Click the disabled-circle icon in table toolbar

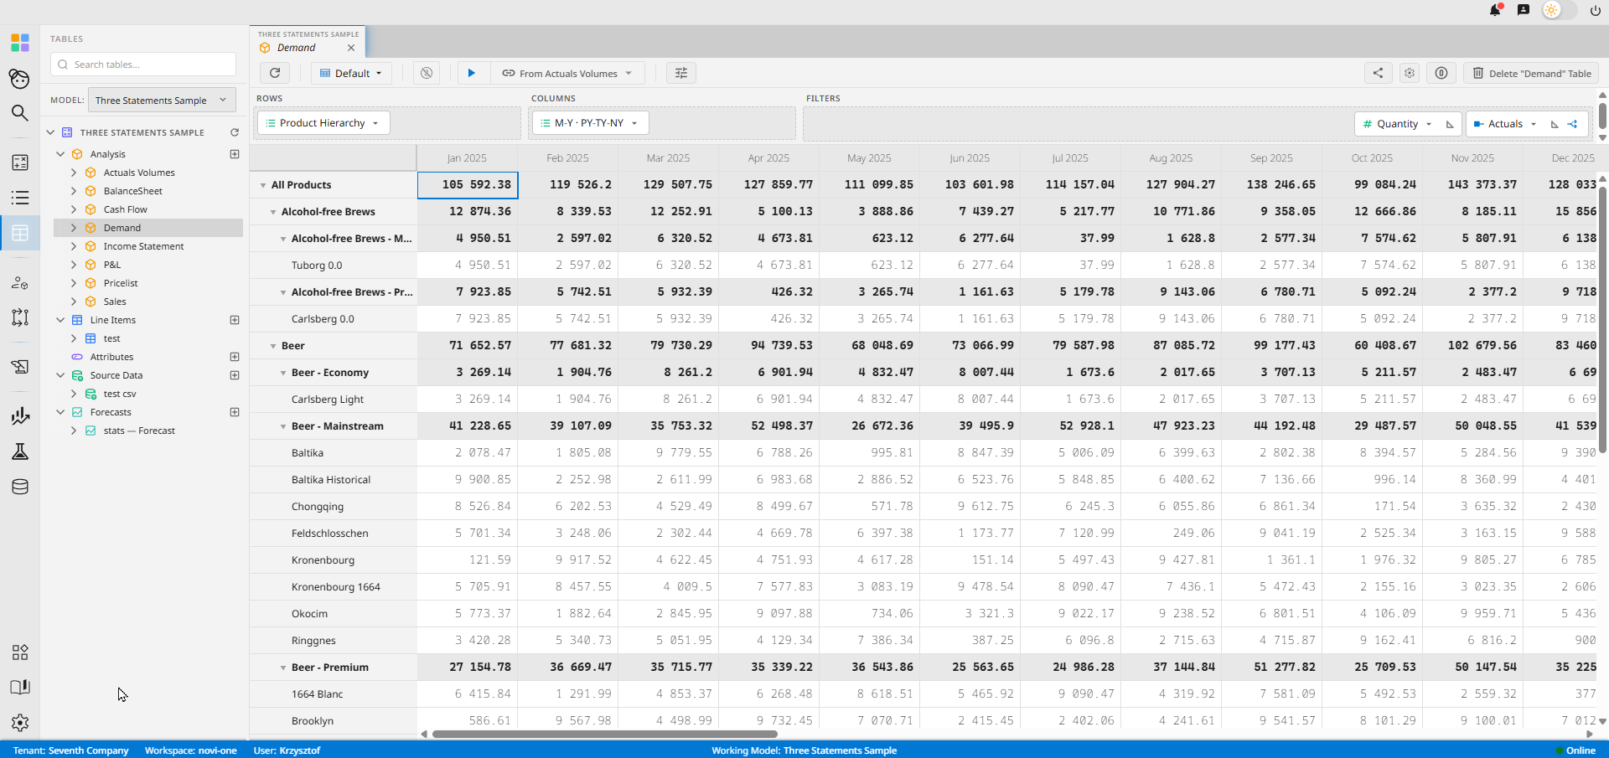(427, 73)
